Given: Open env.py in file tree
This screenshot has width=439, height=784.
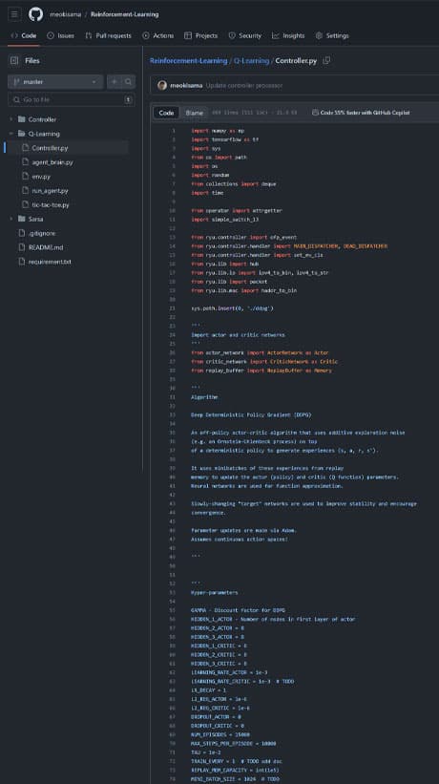Looking at the screenshot, I should coord(41,177).
